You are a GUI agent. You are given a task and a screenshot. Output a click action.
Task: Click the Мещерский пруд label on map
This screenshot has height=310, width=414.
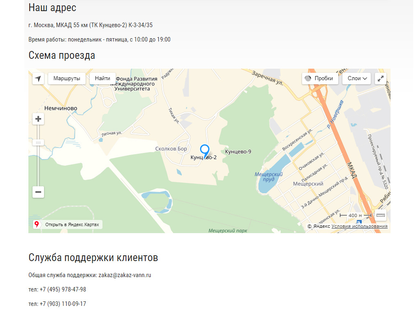(x=268, y=177)
